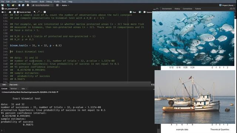Expand the workspace panes dropdown arrow
The width and height of the screenshot is (237, 133).
[x=60, y=5]
